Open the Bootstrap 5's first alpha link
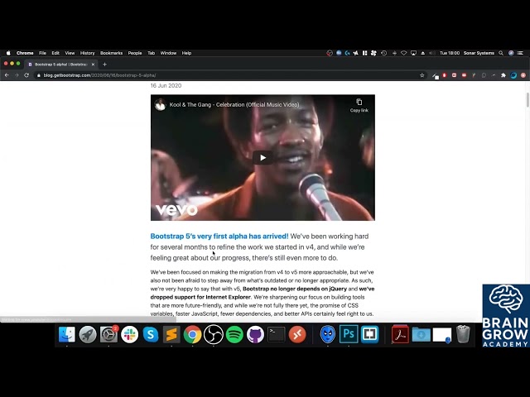530x397 pixels. (219, 237)
